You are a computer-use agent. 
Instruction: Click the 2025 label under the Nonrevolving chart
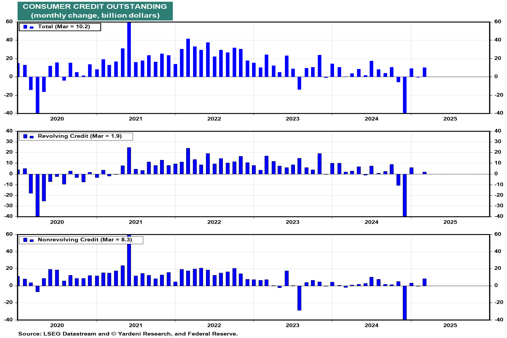click(450, 325)
